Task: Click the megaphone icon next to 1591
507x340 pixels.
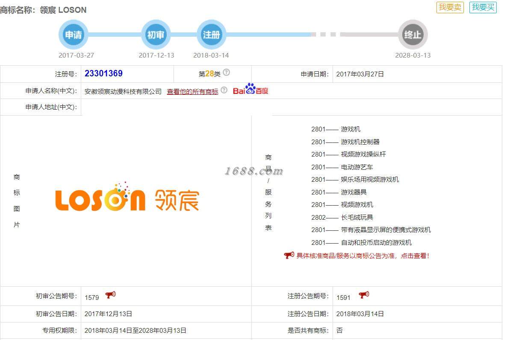Action: click(364, 295)
